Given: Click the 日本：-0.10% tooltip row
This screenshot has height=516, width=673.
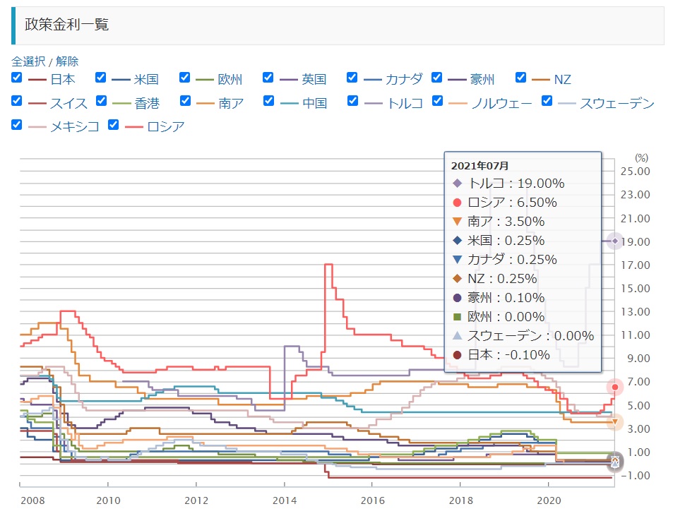Looking at the screenshot, I should click(501, 355).
